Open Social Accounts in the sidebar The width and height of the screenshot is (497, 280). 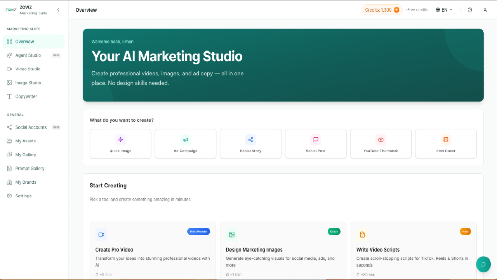tap(34, 127)
